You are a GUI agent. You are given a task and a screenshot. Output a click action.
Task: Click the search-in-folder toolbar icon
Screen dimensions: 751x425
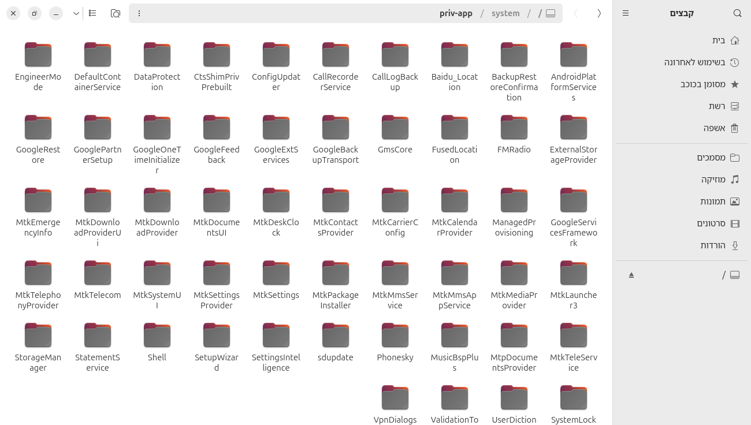116,13
